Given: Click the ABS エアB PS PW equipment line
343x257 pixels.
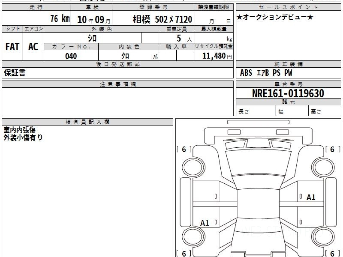Looking at the screenshot, I should [x=266, y=73].
